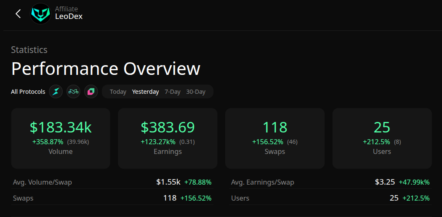
Task: Click the +47.99k% change in Avg. Earnings/Swap
Action: point(414,183)
